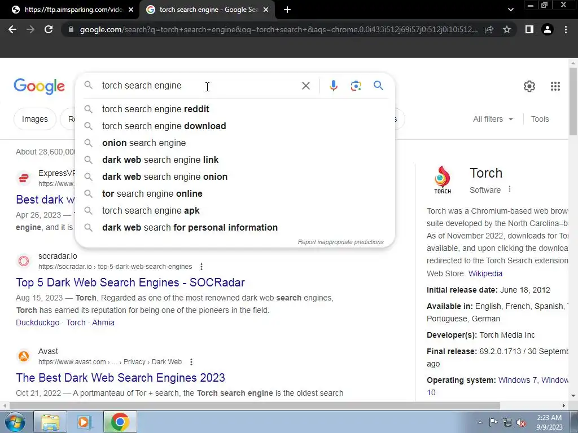
Task: Open the Best dark web ExpressVPN result title
Action: (x=45, y=200)
